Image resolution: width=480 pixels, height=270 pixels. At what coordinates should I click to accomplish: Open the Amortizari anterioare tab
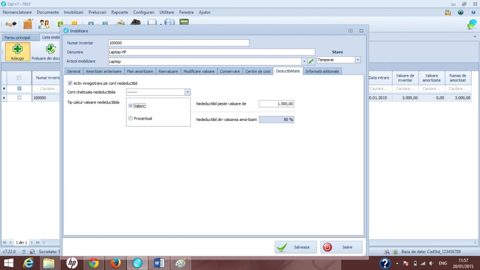104,71
